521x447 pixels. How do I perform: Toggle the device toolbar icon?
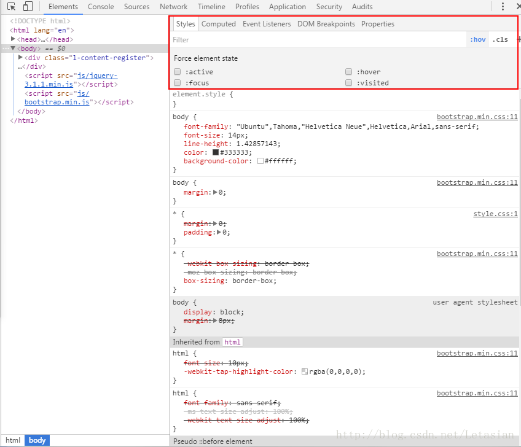tap(28, 7)
